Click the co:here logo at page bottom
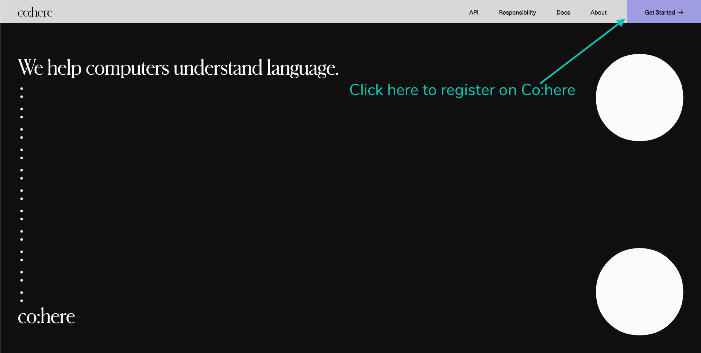Viewport: 701px width, 353px height. (x=46, y=316)
